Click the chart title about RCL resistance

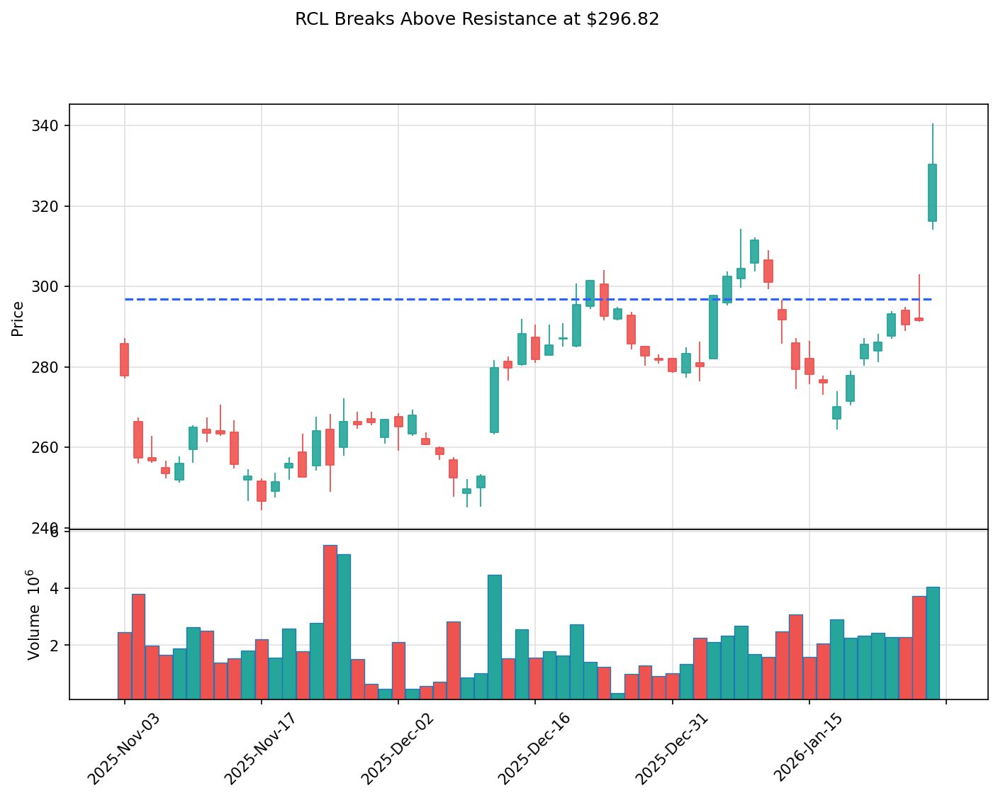(x=477, y=19)
